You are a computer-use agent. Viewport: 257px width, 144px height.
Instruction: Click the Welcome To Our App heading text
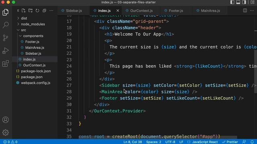pos(138,34)
